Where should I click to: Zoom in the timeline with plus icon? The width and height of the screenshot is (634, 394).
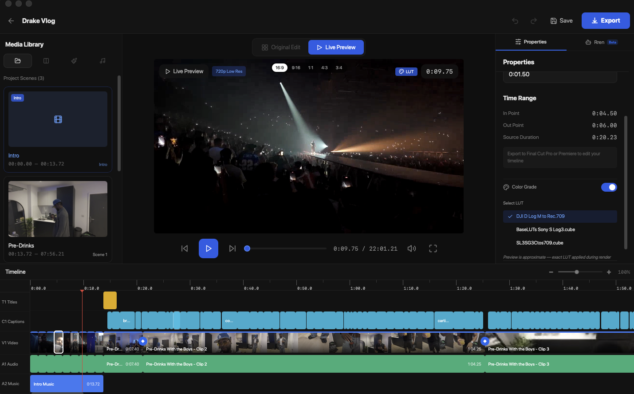[x=609, y=272]
